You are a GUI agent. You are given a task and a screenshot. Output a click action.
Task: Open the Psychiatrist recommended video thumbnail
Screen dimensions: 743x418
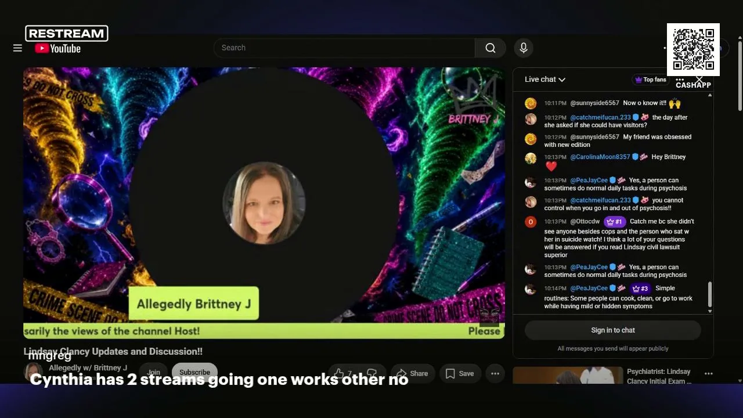(x=567, y=376)
